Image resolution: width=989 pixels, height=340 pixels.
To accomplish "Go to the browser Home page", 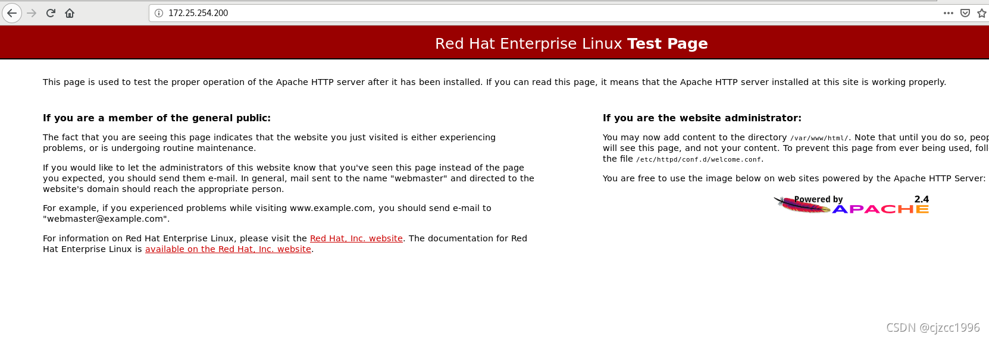I will (70, 13).
